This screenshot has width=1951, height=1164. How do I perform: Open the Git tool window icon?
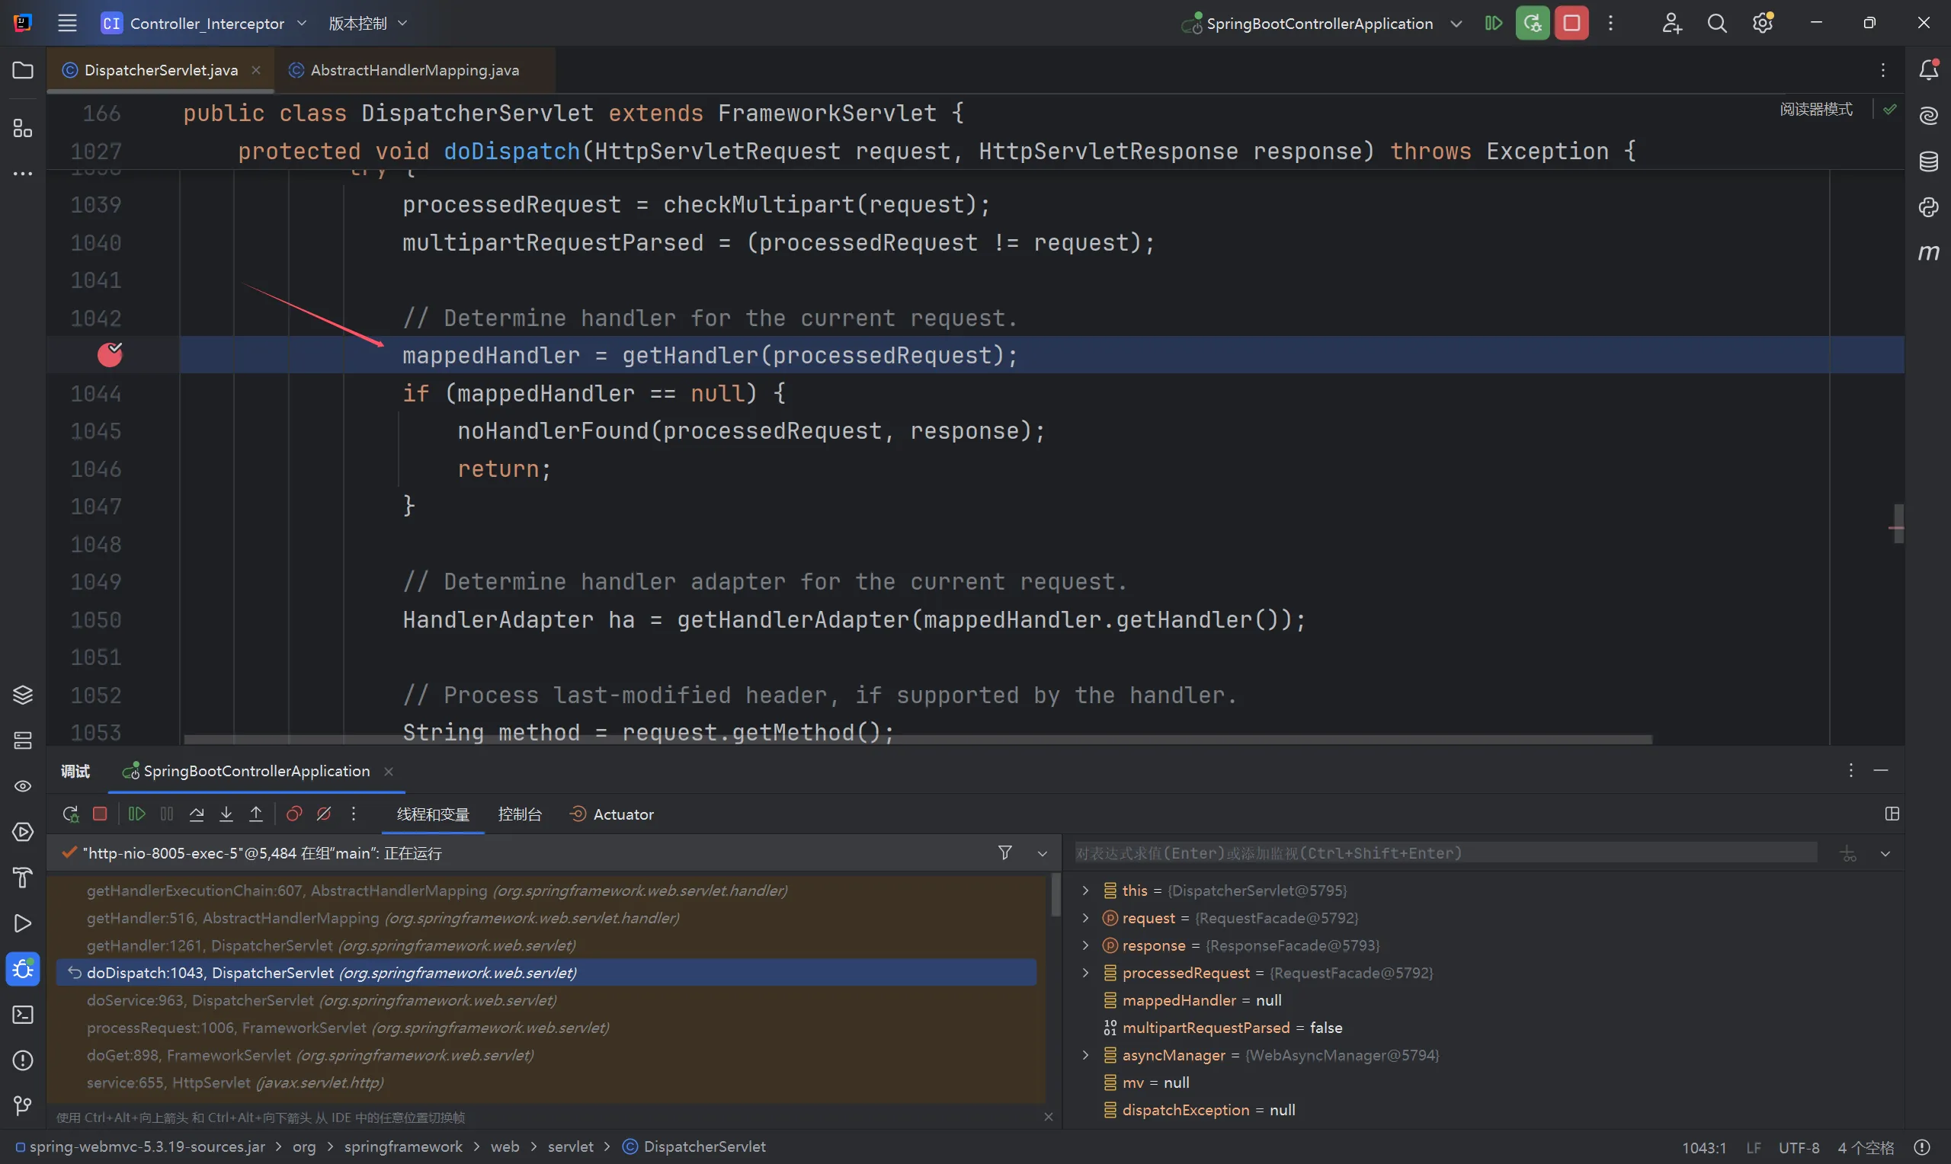point(23,1105)
